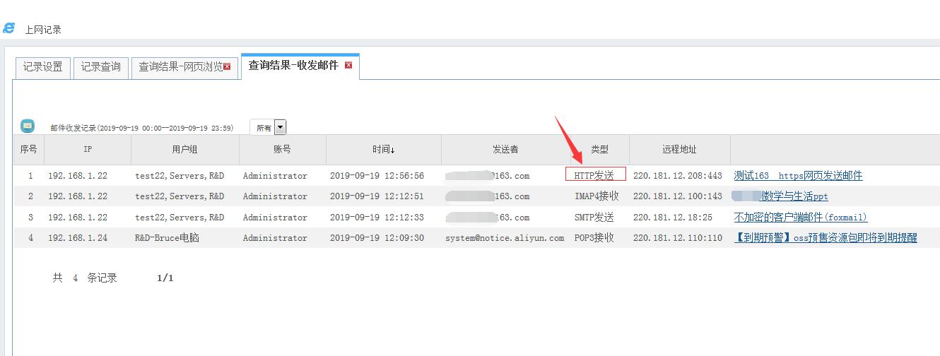Click the 上网记录 window title
The height and width of the screenshot is (356, 940).
[43, 30]
